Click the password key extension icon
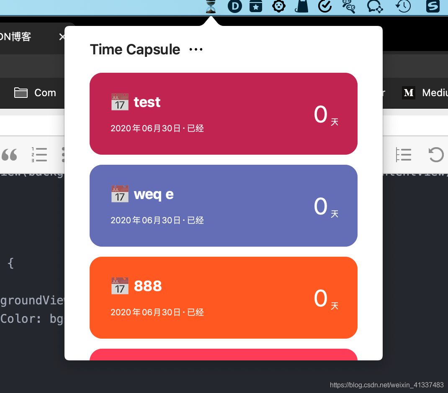The image size is (448, 393). click(349, 7)
